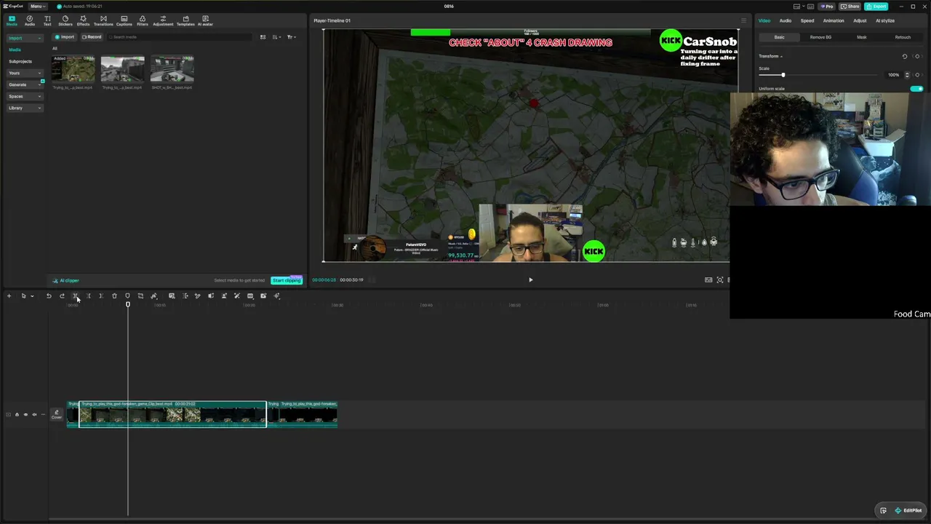Expand the Spaces section
Screen dimensions: 931x524
click(25, 96)
